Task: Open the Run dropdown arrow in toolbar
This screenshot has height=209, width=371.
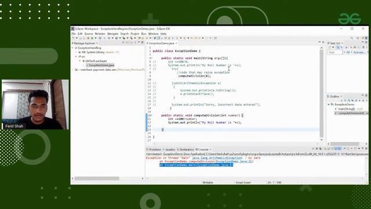Action: pyautogui.click(x=119, y=38)
